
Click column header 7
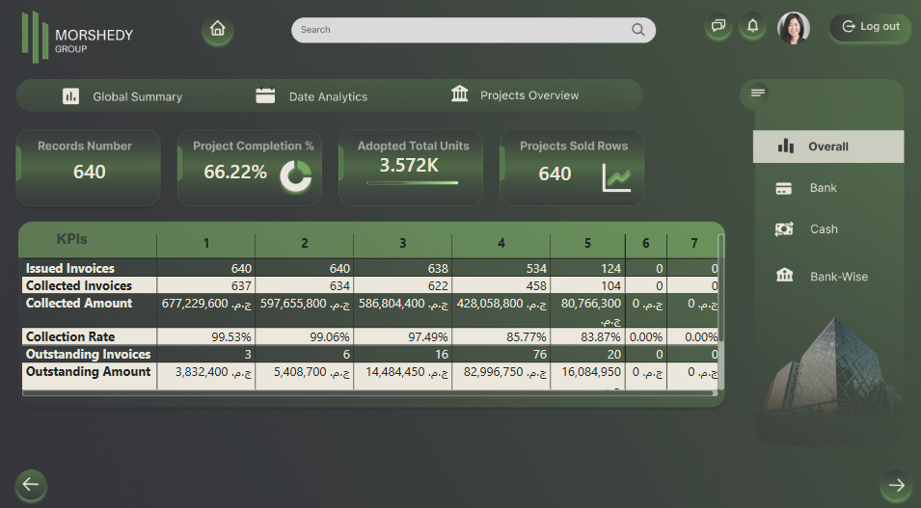[x=694, y=243]
